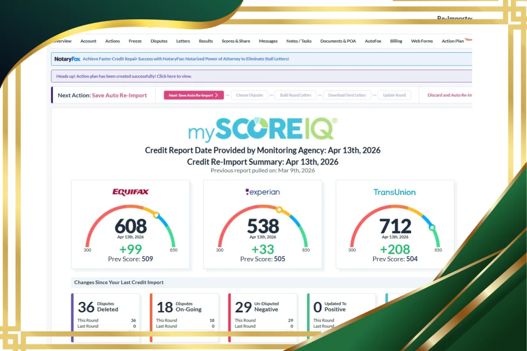Go to the Billing tab
Image resolution: width=527 pixels, height=351 pixels.
point(396,41)
